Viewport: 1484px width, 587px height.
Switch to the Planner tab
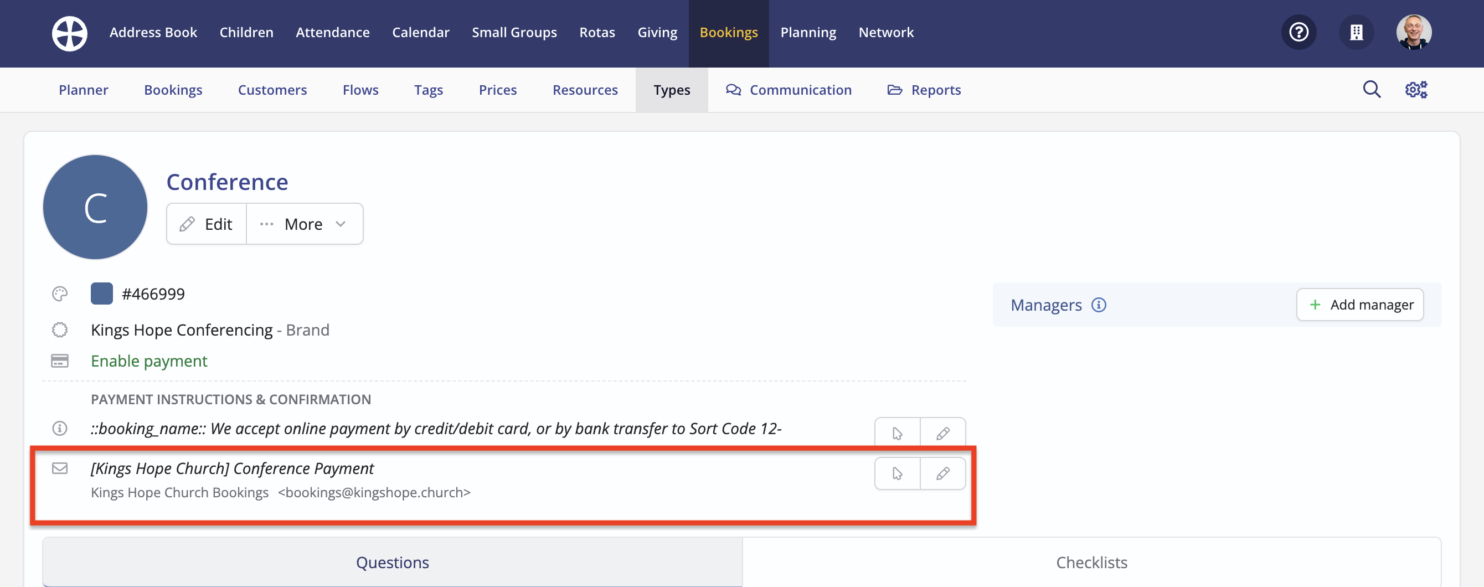[x=84, y=90]
